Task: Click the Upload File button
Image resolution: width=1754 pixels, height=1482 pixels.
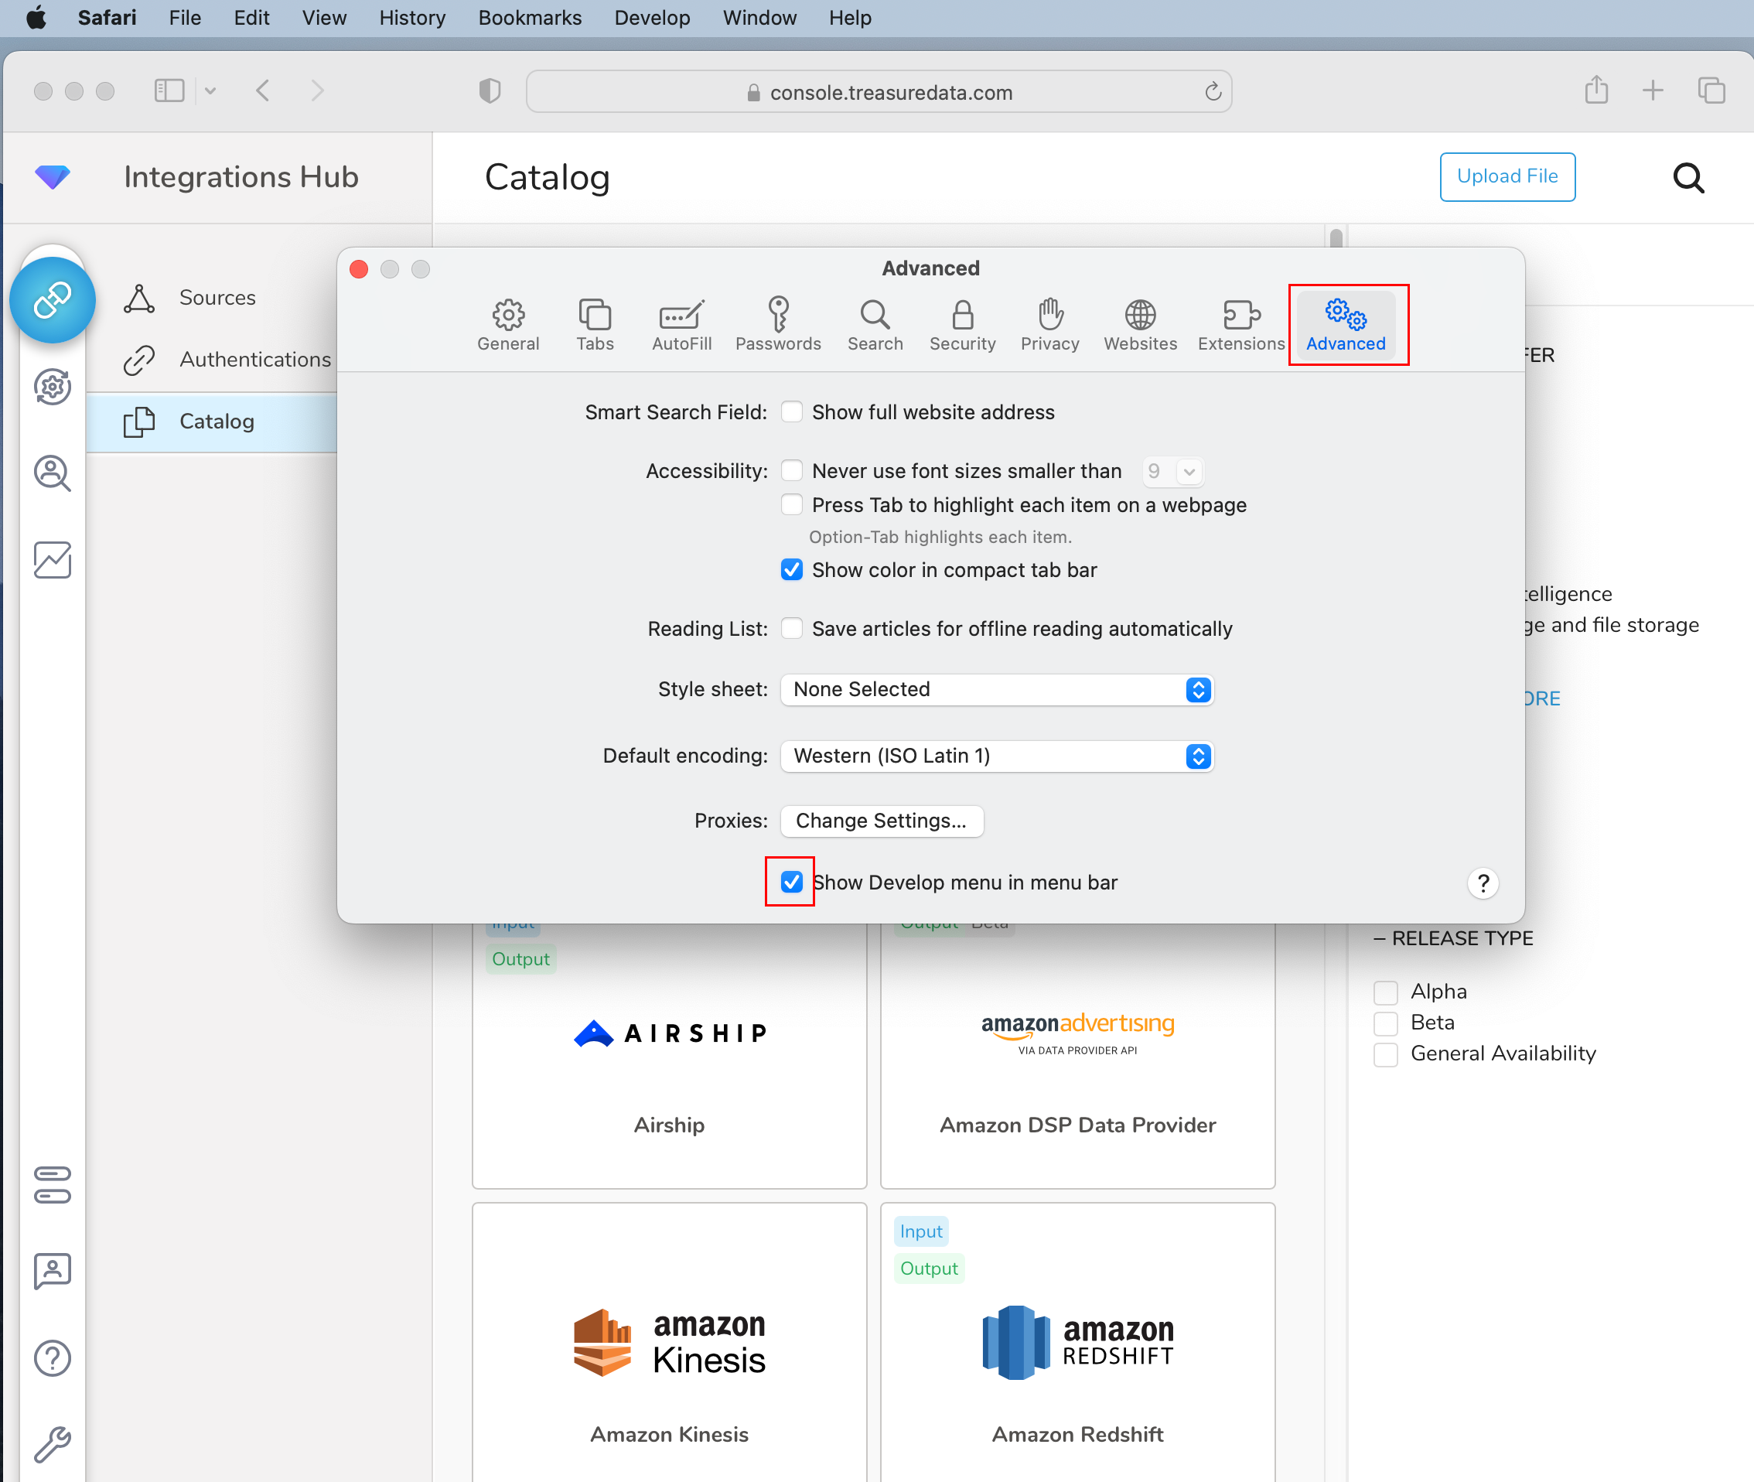Action: coord(1507,176)
